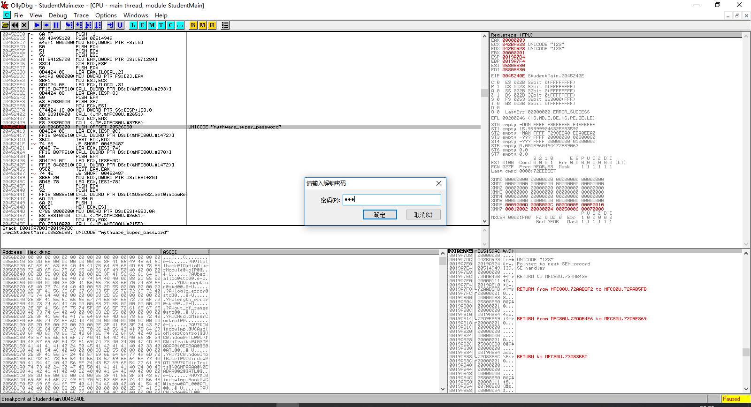Click the 取消(C) cancel button
Image resolution: width=751 pixels, height=407 pixels.
(423, 215)
